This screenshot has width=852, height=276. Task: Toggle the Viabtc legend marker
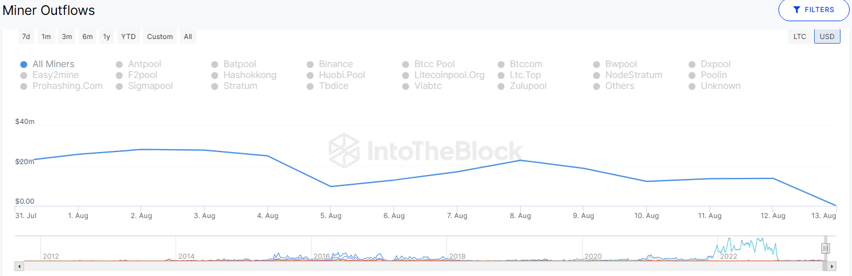(405, 86)
